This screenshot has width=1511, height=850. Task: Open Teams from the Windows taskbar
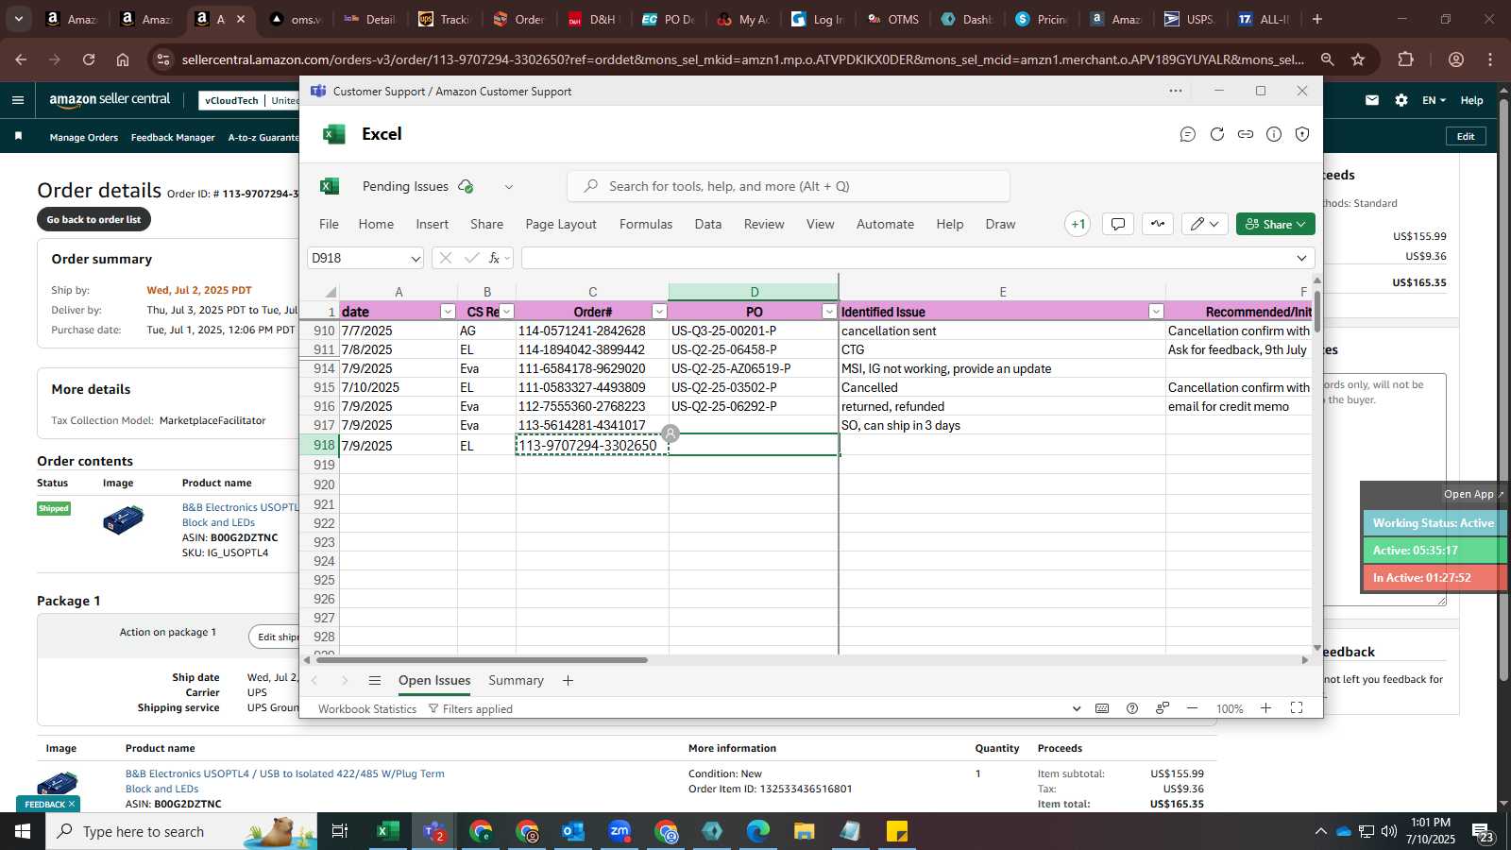click(x=434, y=832)
